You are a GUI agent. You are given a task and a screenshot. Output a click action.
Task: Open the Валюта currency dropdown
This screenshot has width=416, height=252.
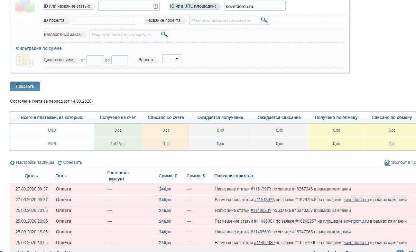pyautogui.click(x=172, y=59)
